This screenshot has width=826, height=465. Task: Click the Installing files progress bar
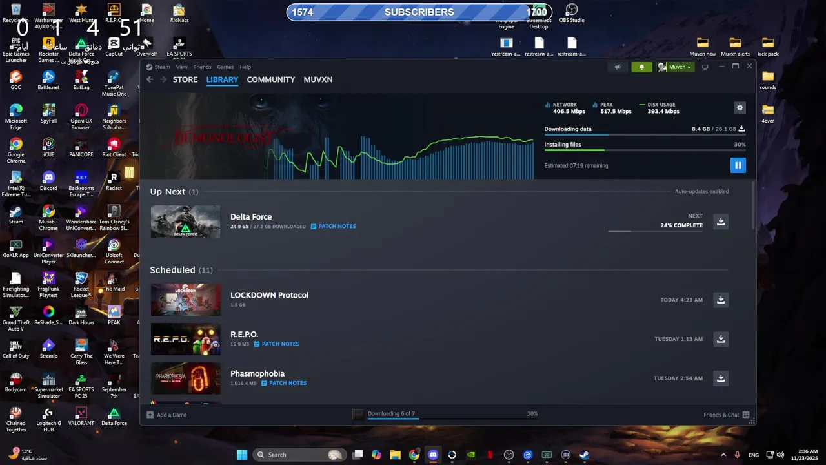click(x=645, y=150)
